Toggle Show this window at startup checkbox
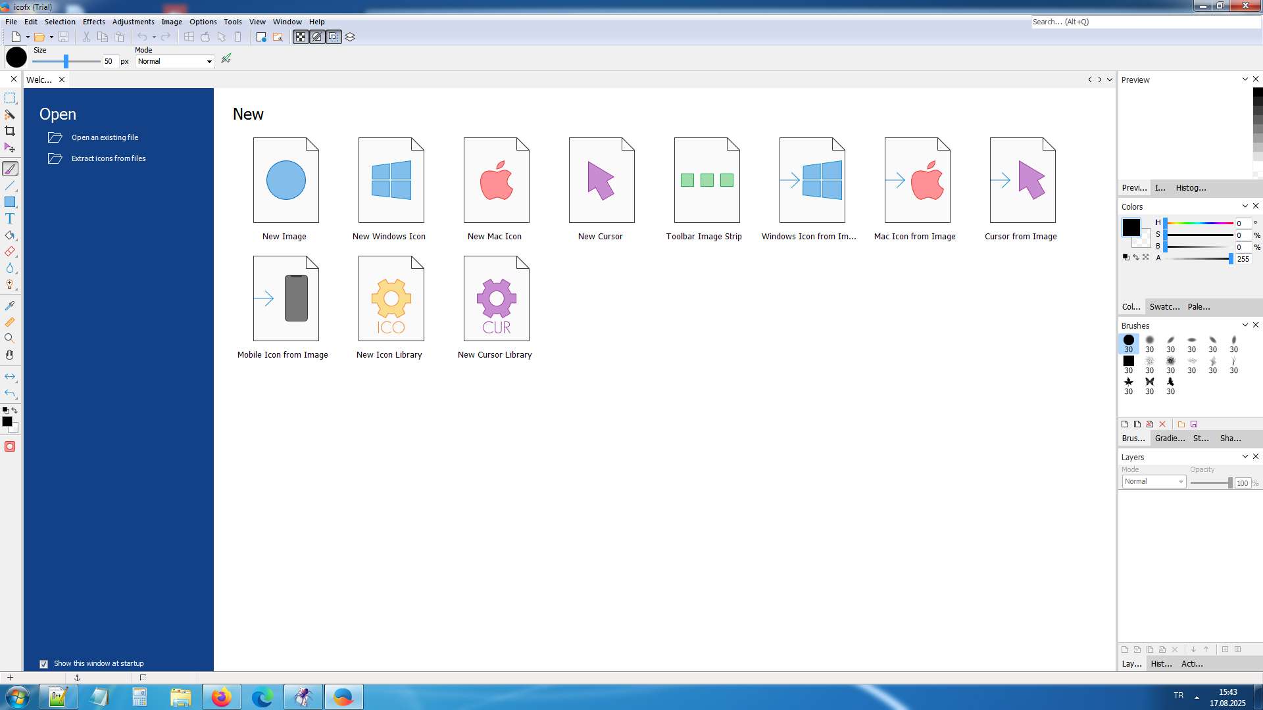Viewport: 1263px width, 710px height. (43, 664)
